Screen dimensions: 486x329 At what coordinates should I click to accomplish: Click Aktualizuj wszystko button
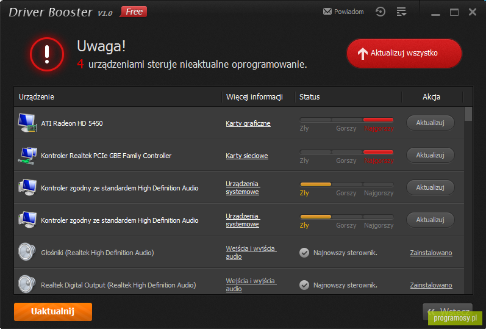(404, 53)
